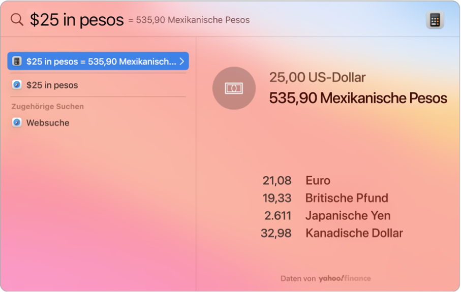Click calculator icon in highlighted result row
This screenshot has height=292, width=461.
click(x=17, y=61)
